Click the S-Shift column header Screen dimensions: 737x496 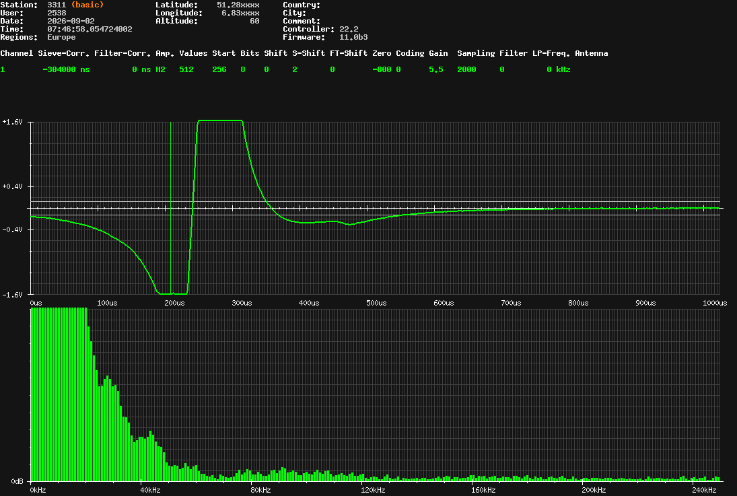coord(308,53)
